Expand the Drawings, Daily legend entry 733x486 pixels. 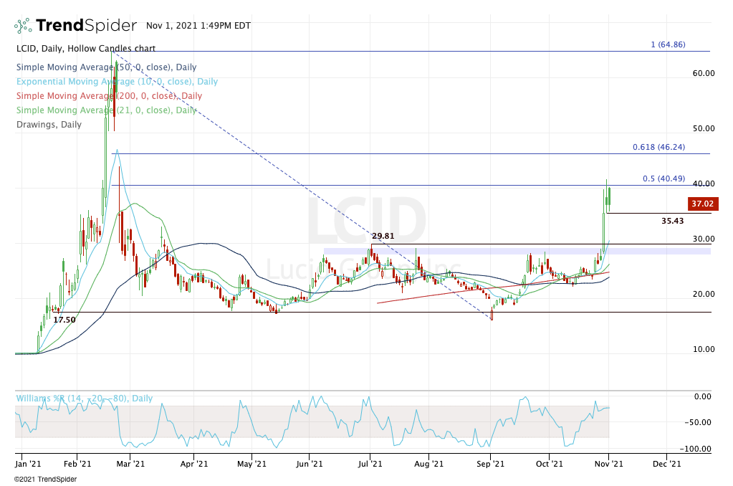48,125
